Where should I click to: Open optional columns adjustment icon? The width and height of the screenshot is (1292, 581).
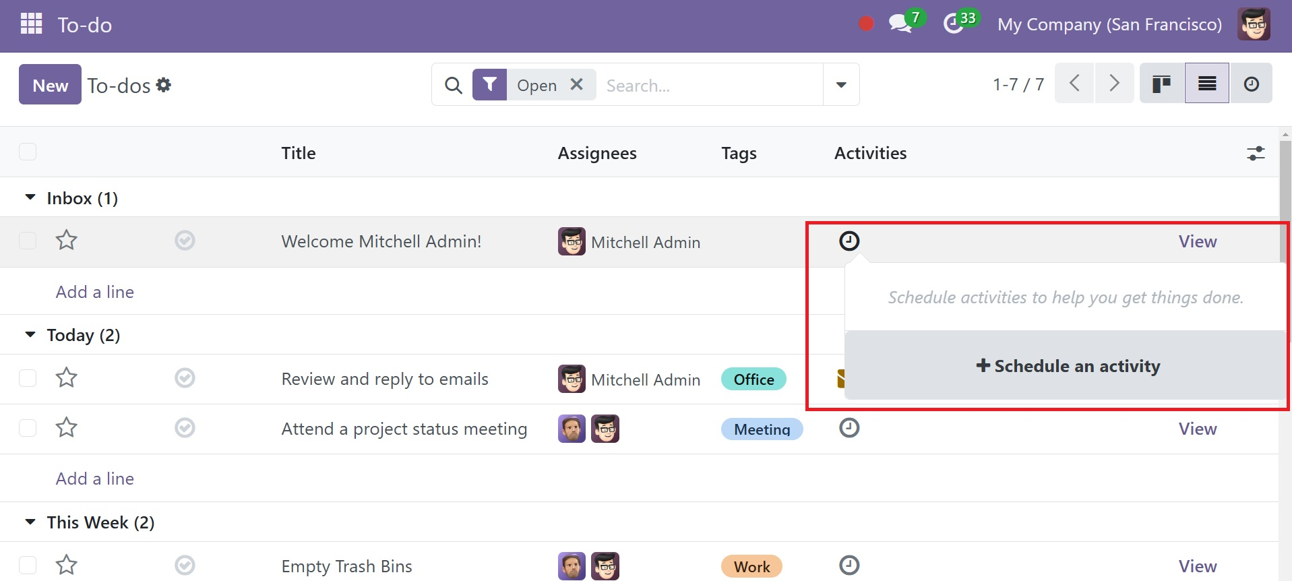[x=1255, y=153]
